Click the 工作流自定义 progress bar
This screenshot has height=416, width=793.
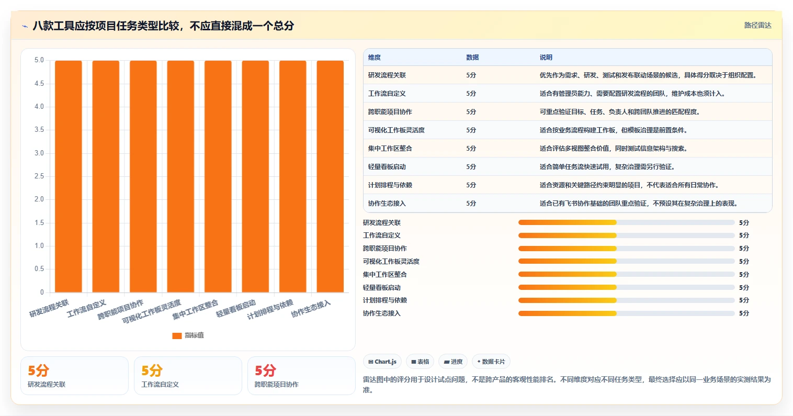[627, 235]
